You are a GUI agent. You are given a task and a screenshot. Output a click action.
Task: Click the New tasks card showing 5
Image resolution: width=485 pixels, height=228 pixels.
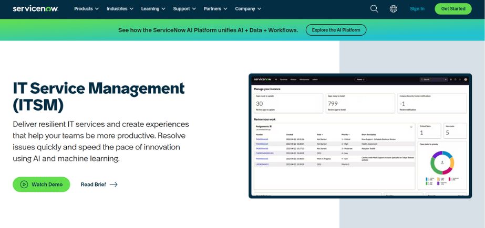(x=455, y=131)
